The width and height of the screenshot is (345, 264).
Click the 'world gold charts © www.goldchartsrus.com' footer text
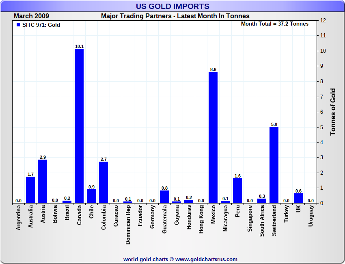tap(181, 260)
